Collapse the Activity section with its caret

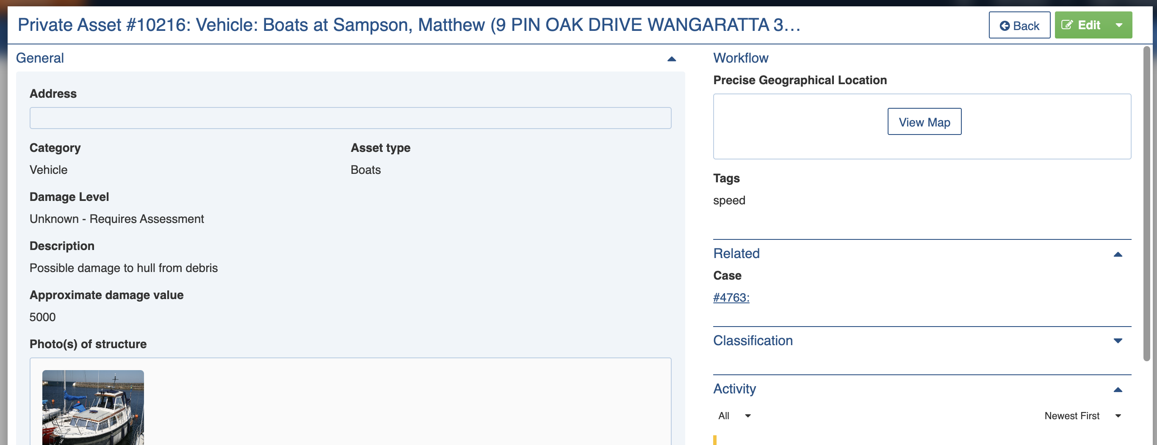(x=1118, y=390)
